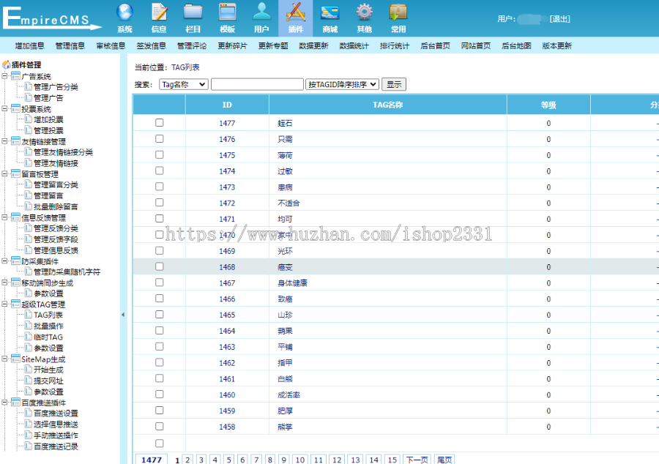The height and width of the screenshot is (464, 659).
Task: Check the box for TAG 1477
Action: (x=160, y=123)
